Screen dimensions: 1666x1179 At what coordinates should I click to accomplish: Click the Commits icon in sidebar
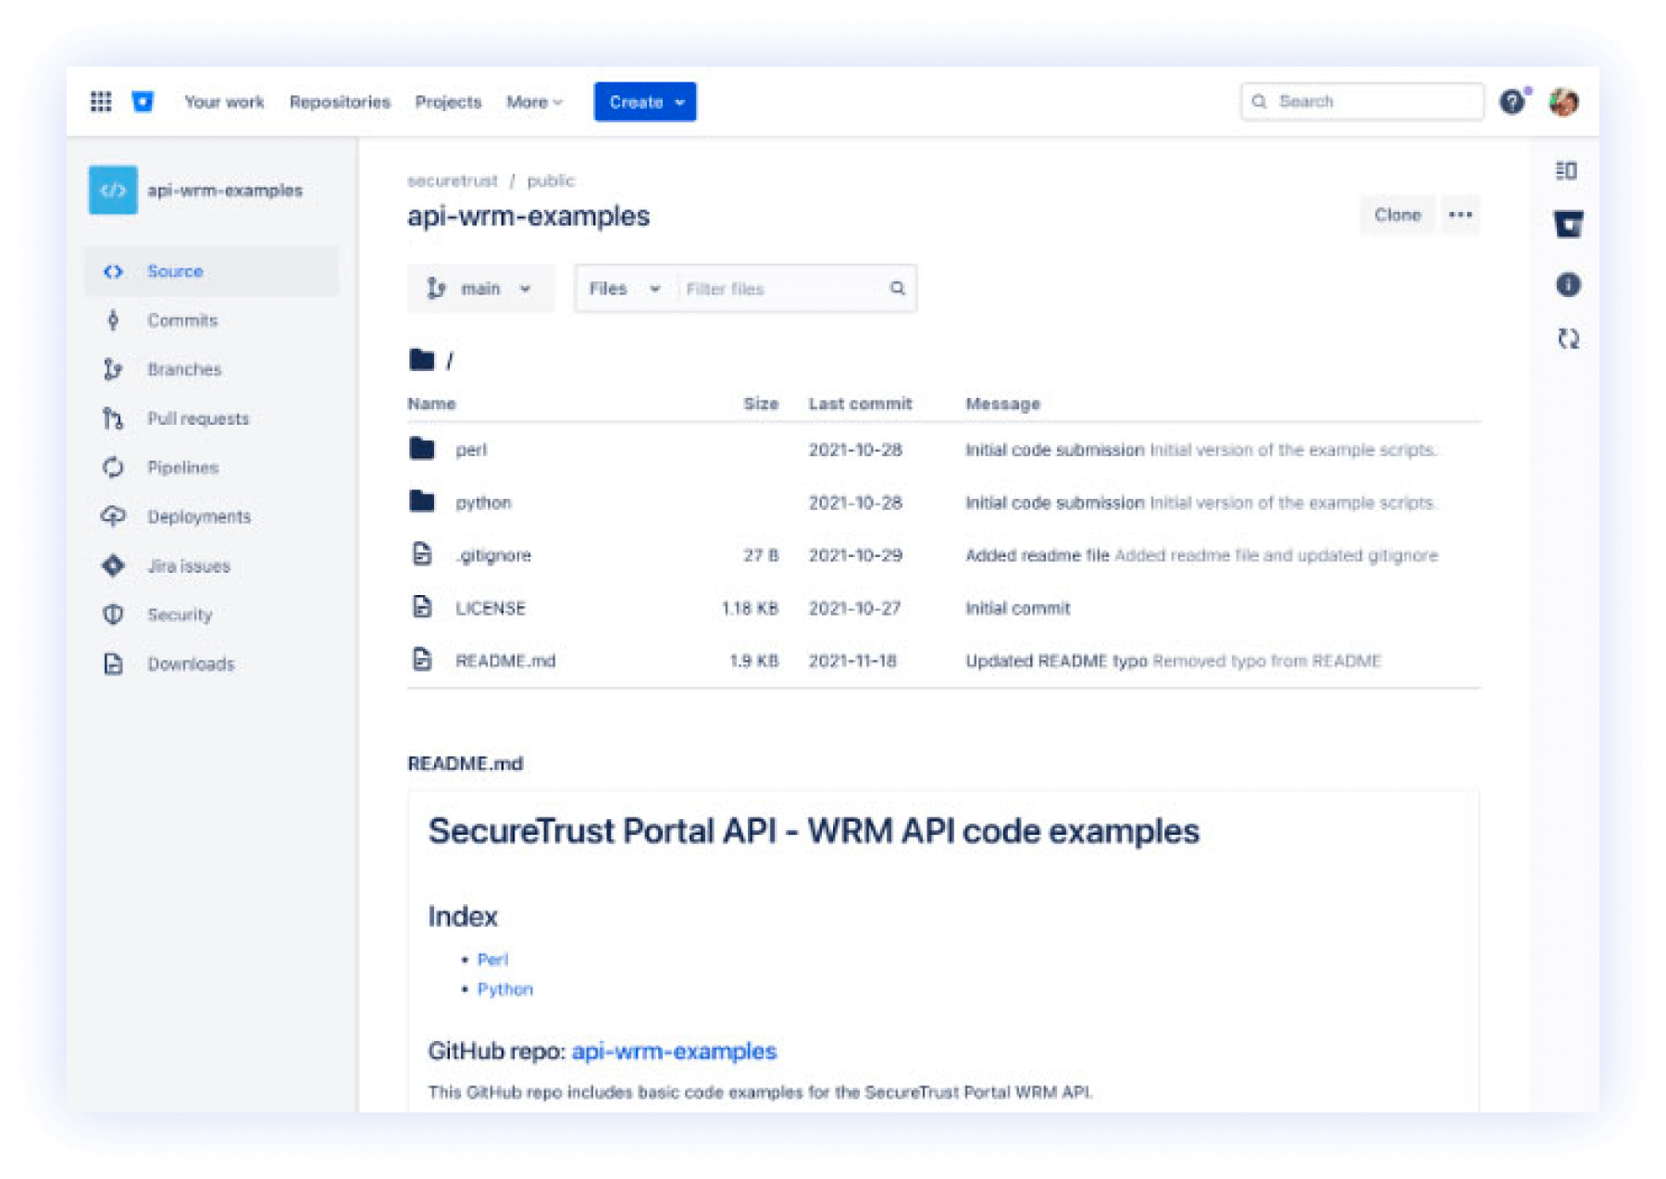(x=113, y=320)
